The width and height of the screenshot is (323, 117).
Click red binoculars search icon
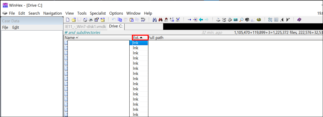point(160,19)
